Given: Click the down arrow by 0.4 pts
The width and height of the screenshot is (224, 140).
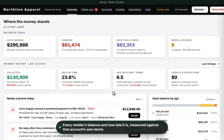Looking at the screenshot, I should coord(64,85).
